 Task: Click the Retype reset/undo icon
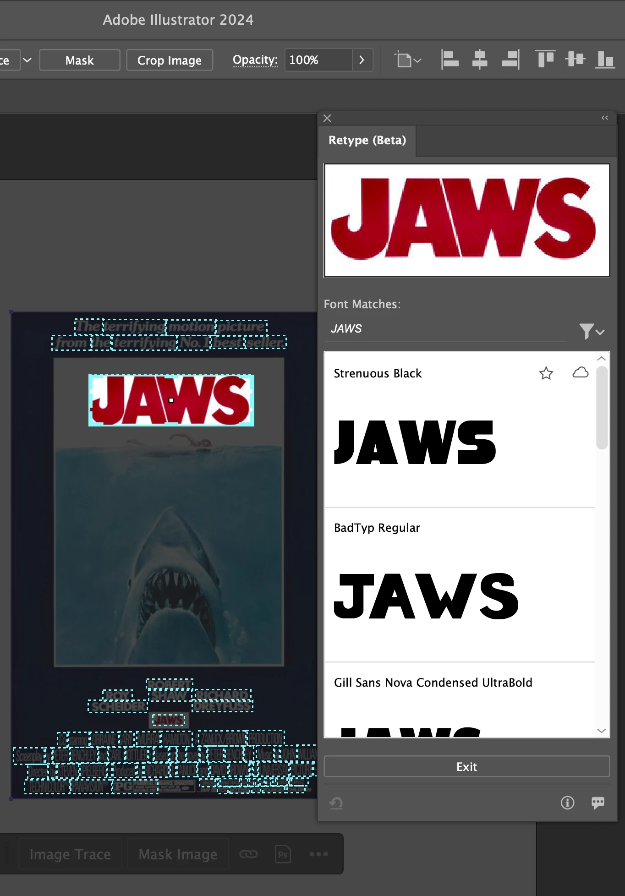pyautogui.click(x=336, y=803)
